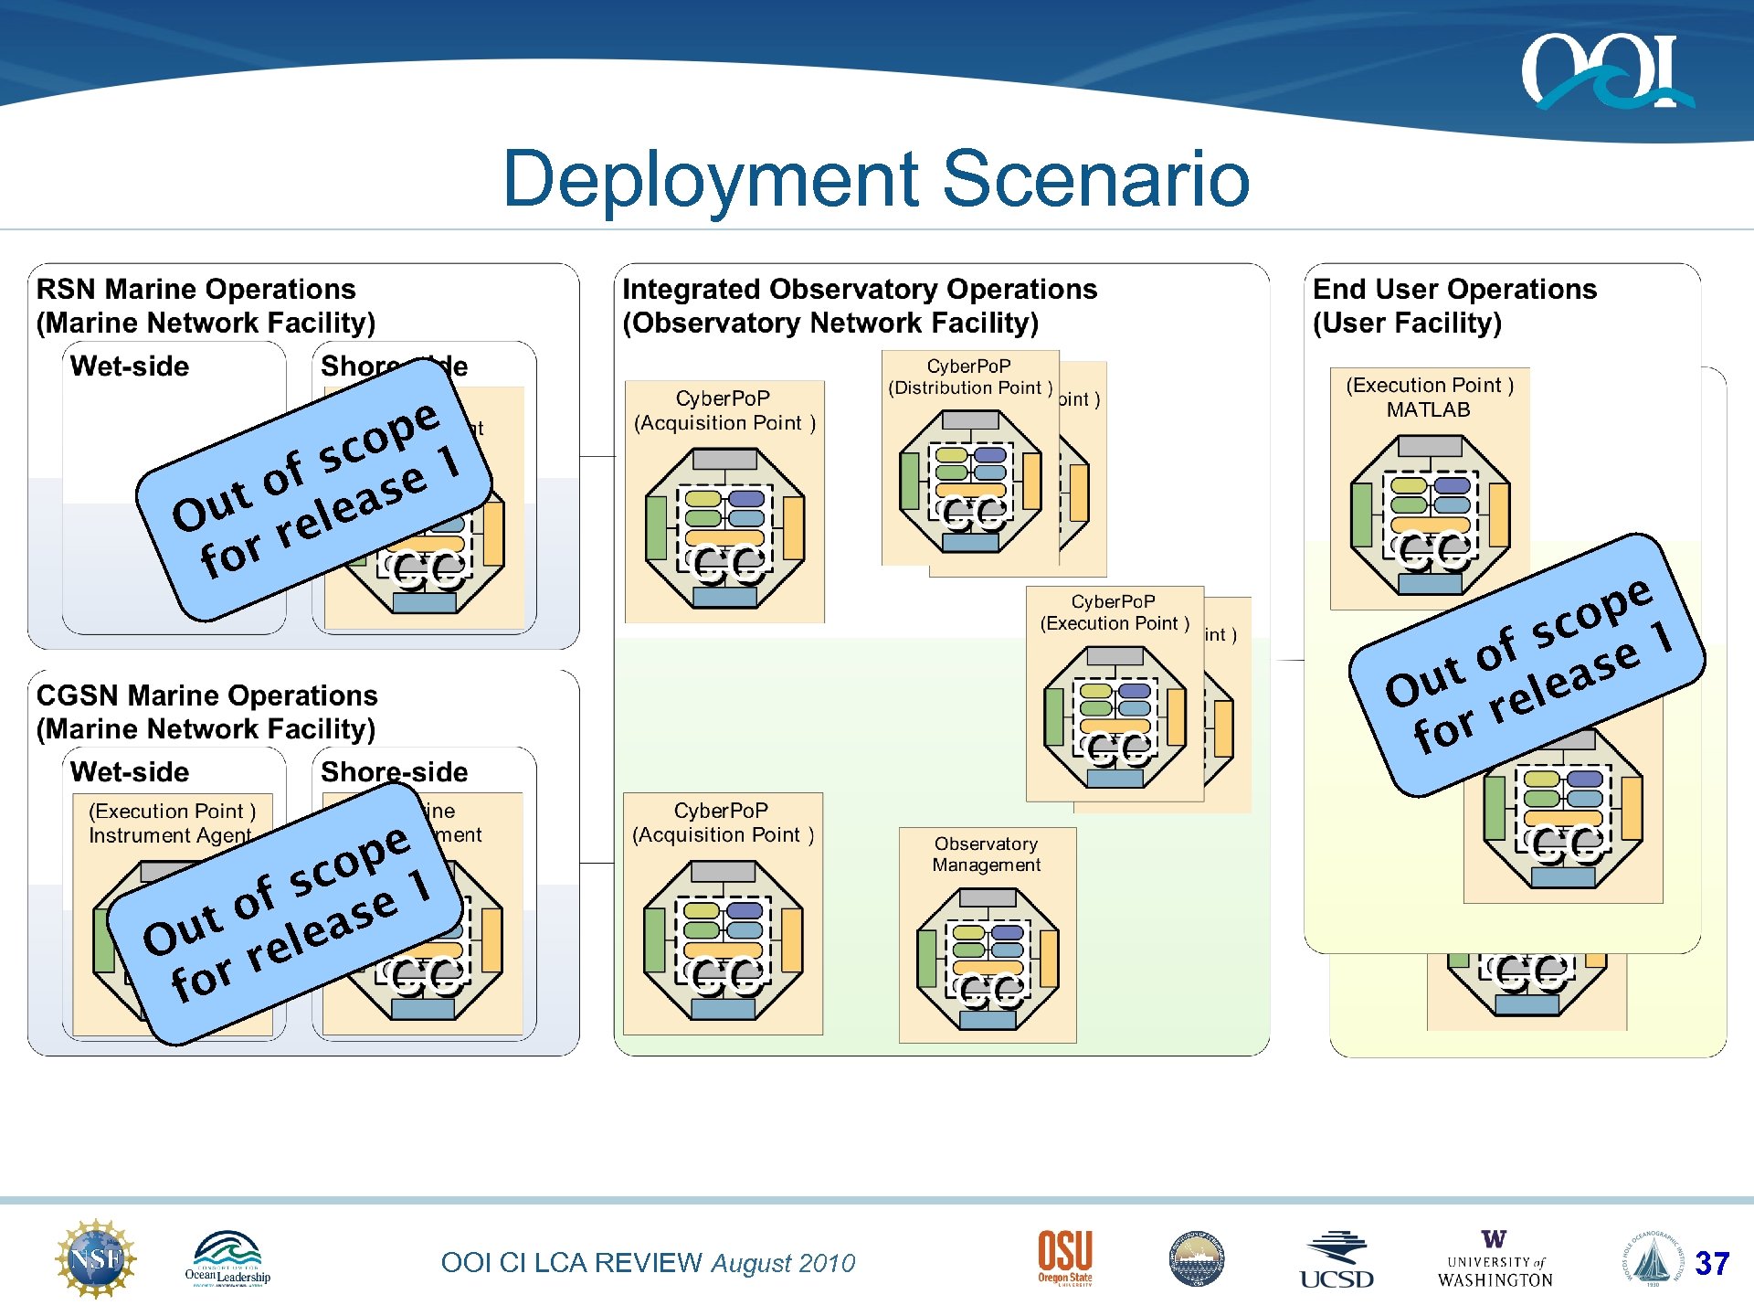Click the Ocean Leadership logo
1754x1316 pixels.
227,1259
